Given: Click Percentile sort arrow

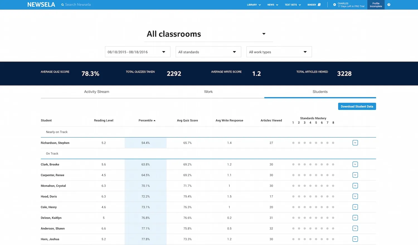Looking at the screenshot, I should click(154, 121).
